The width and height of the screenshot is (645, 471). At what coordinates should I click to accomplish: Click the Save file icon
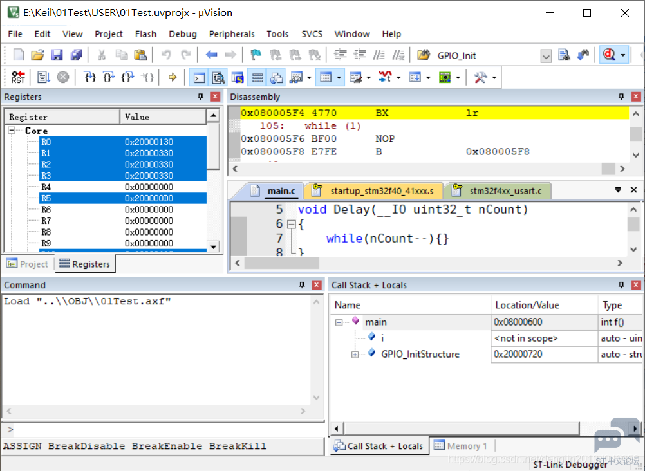pos(57,55)
